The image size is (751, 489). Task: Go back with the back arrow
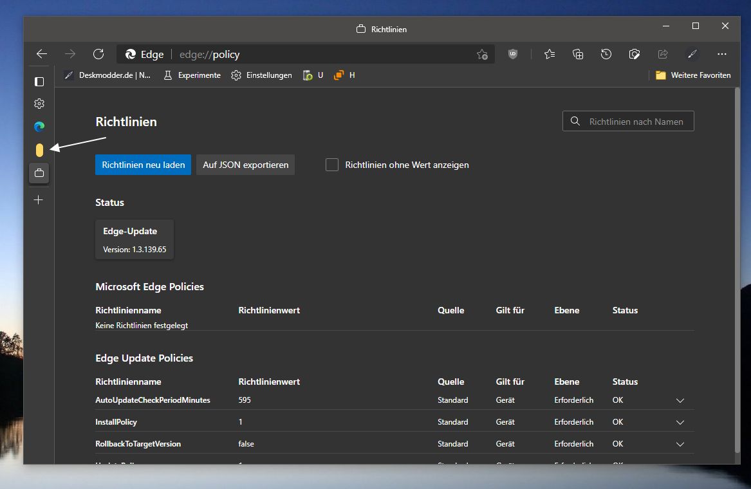click(42, 54)
